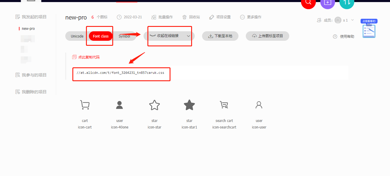
Task: Click the 6 个图标 icon count
Action: tap(100, 17)
